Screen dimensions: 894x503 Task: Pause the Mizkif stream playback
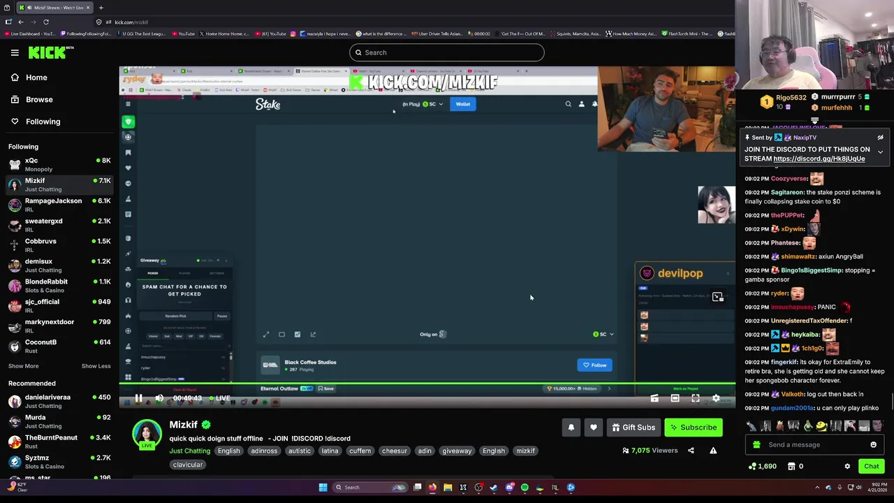point(138,398)
